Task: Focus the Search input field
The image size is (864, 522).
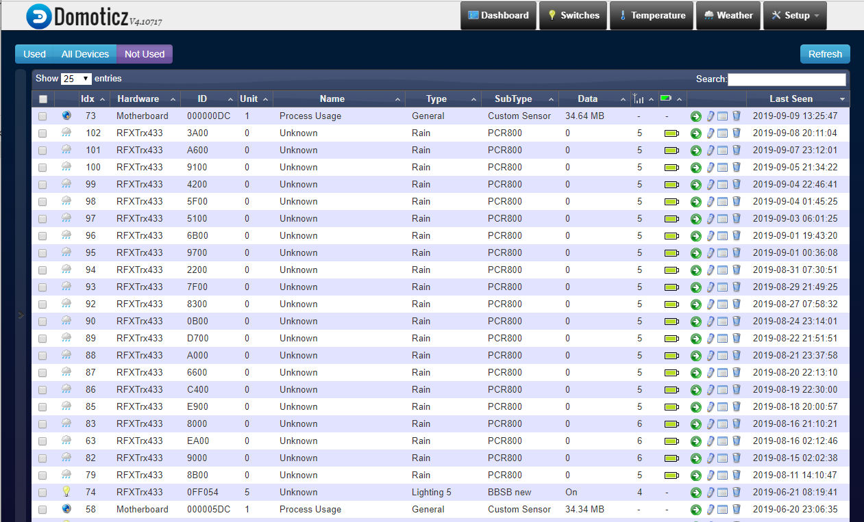Action: point(787,79)
